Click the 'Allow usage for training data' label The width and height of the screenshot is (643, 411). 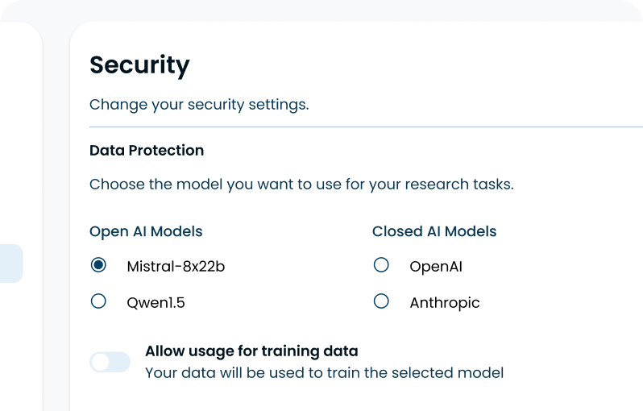coord(251,351)
